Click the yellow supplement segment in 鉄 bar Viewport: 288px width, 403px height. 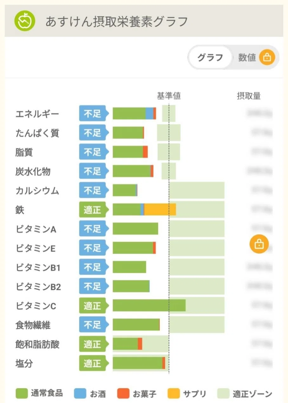click(160, 210)
